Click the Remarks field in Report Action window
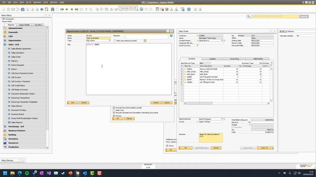 coord(147,37)
